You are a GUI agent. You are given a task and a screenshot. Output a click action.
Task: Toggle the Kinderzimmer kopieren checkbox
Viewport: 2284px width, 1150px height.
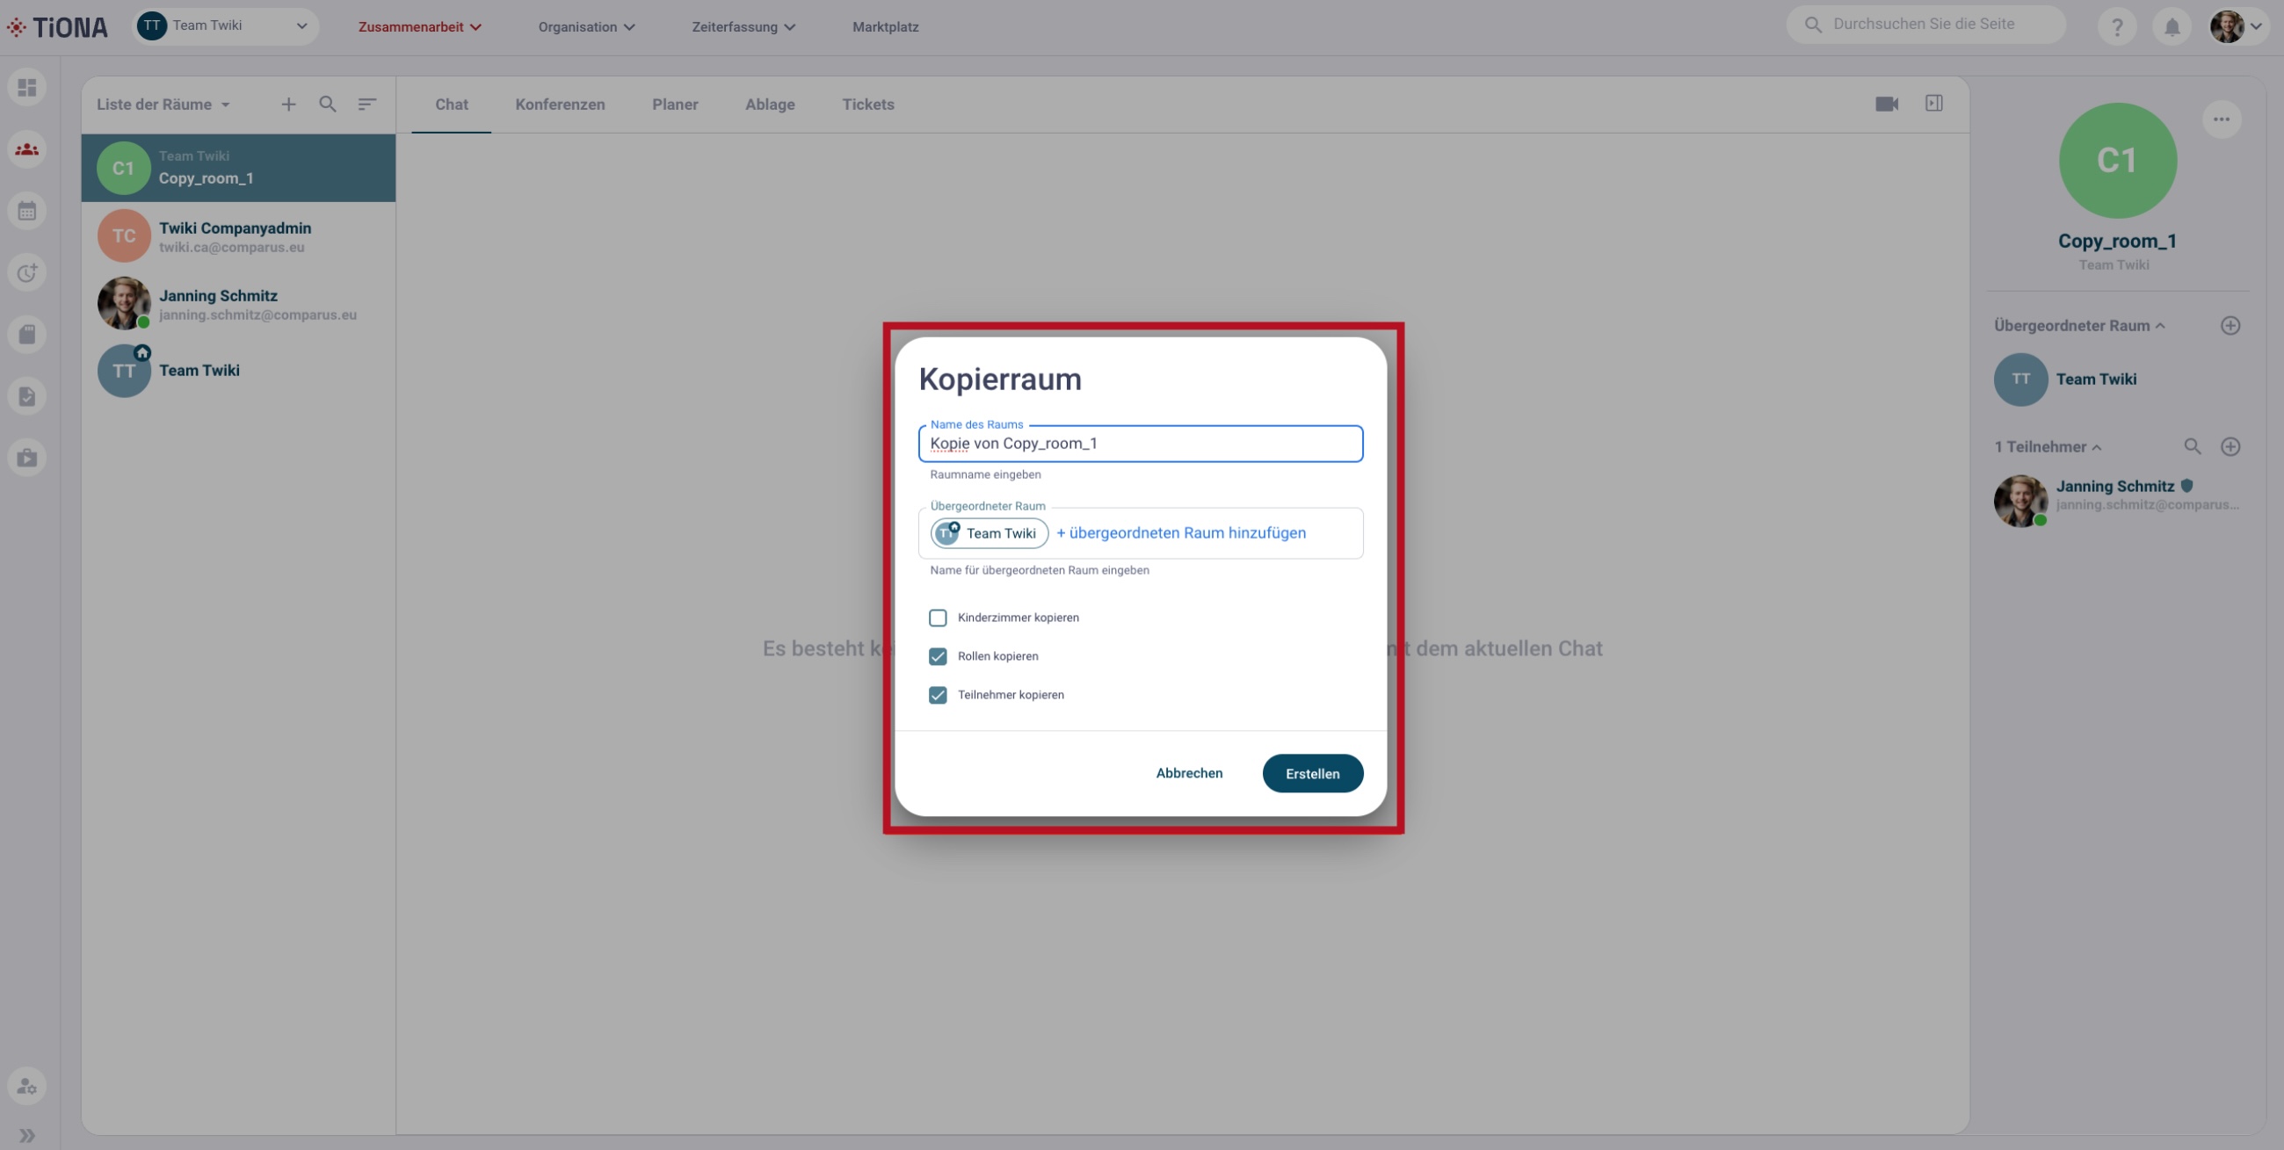938,618
